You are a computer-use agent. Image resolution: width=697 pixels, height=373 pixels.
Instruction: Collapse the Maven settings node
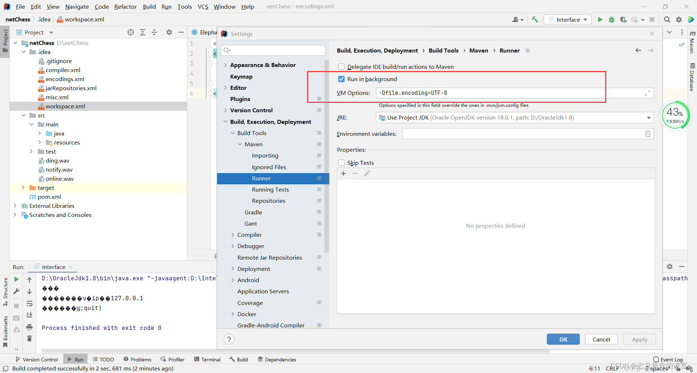pos(240,144)
